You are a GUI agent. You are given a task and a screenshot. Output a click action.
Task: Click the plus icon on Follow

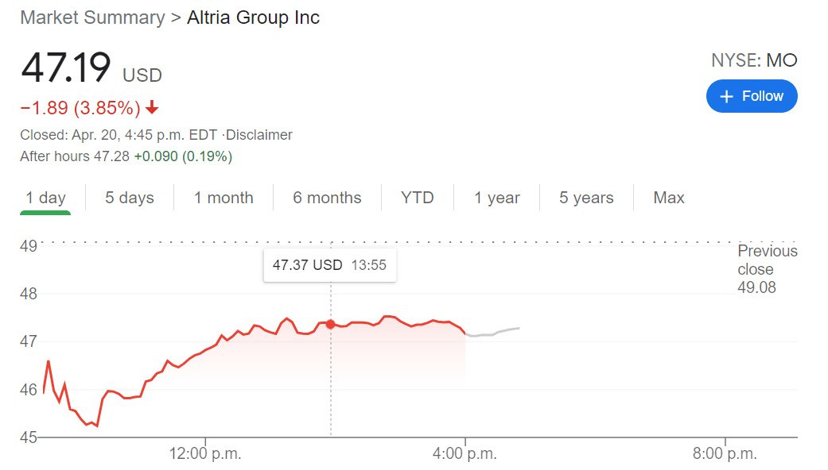coord(725,96)
